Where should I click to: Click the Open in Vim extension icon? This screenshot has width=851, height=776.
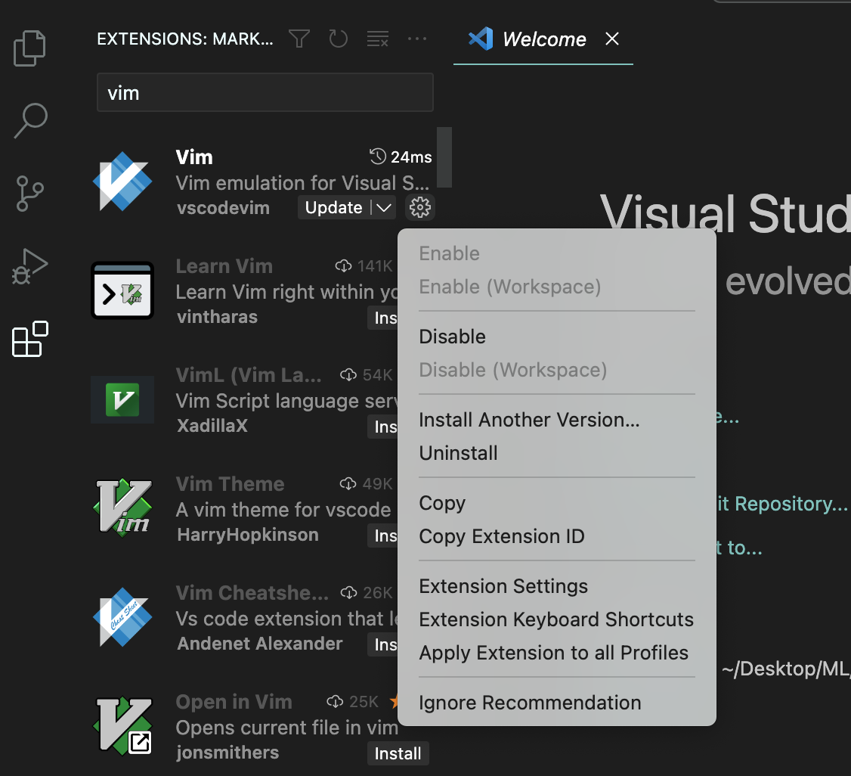(x=122, y=726)
